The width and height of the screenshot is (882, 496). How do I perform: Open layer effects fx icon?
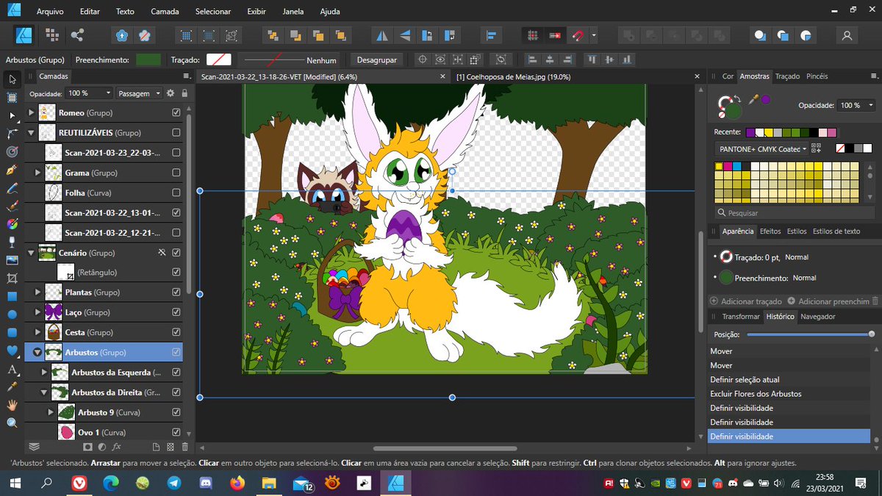(116, 446)
